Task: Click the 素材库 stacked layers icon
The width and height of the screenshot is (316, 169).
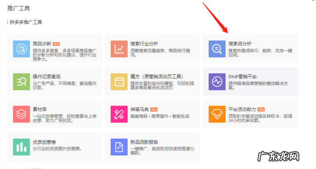Action: [21, 114]
